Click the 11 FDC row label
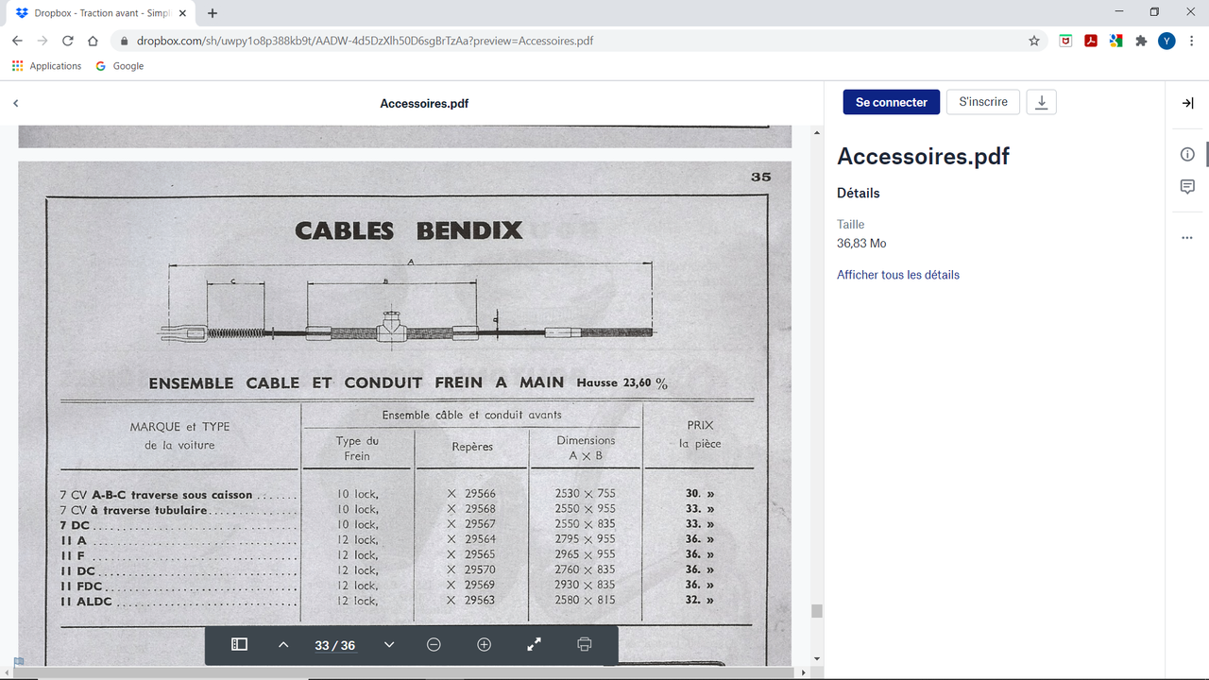This screenshot has width=1209, height=680. click(x=81, y=586)
